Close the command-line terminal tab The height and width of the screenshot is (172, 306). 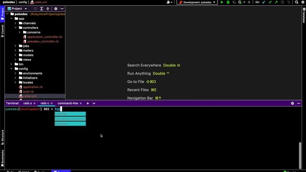[81, 103]
